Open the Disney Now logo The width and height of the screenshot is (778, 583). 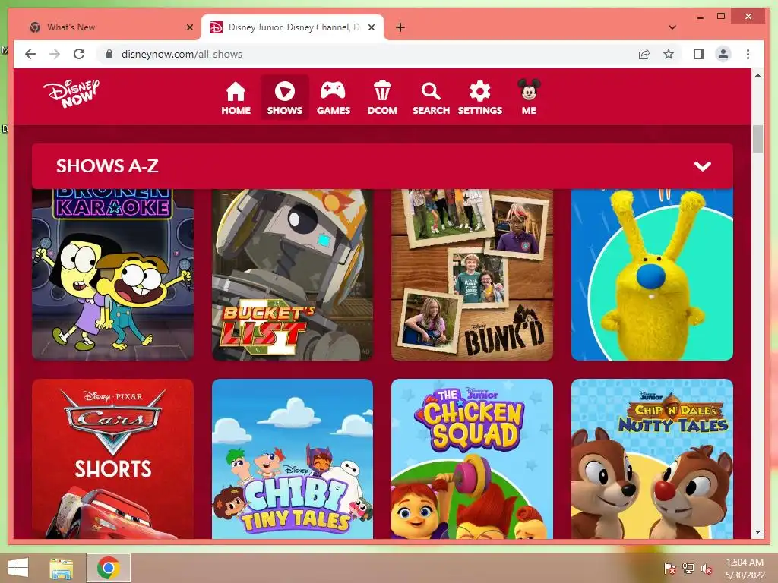71,93
